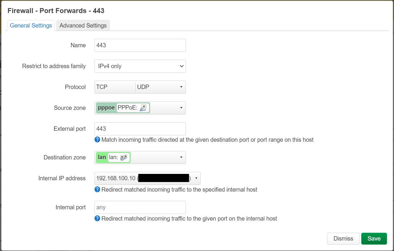Select the General Settings tab
Viewport: 394px width, 251px height.
(31, 25)
